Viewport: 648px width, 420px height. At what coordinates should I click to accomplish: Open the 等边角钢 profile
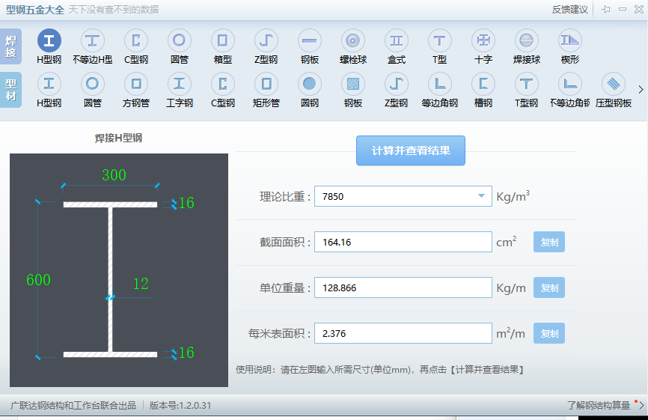tap(440, 84)
